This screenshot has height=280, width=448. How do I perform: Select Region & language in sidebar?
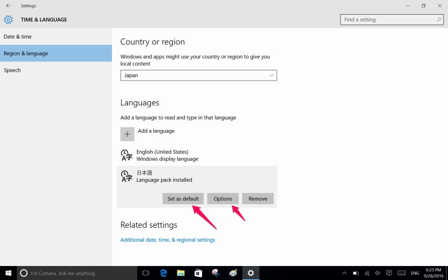[56, 53]
